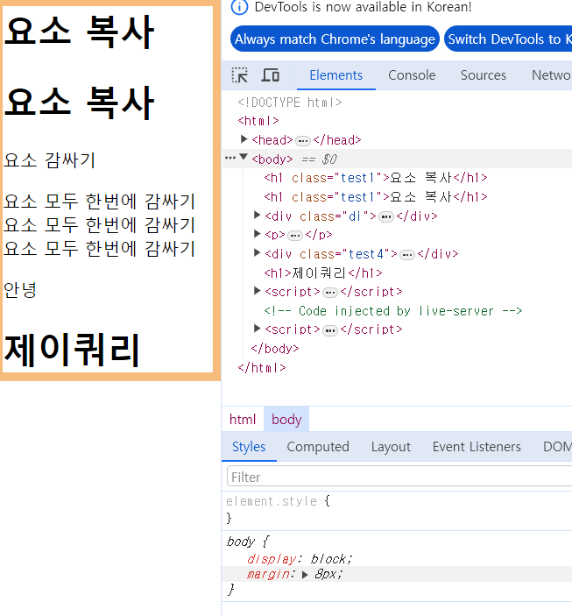Select the first h1 class test1 node
This screenshot has height=616, width=572.
coord(376,178)
